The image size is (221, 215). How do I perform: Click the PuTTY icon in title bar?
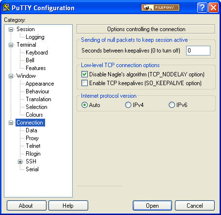[x=6, y=8]
